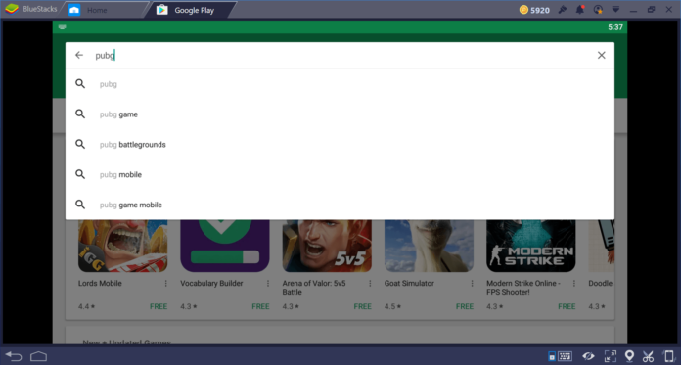Open Vocabulary Builder app thumbnail

(225, 246)
